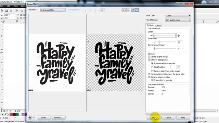Click the Help button
The width and height of the screenshot is (219, 123).
click(x=183, y=118)
